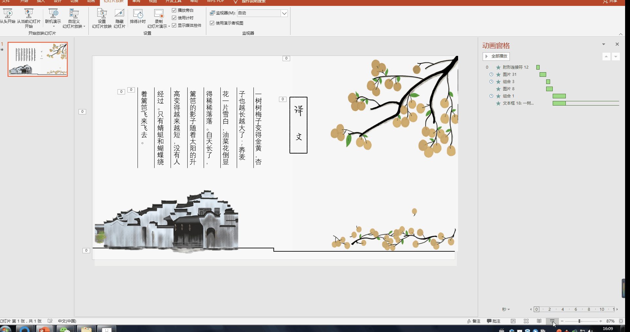Expand the 自定义幻灯片放映 dropdown arrow
The image size is (630, 332).
[84, 26]
